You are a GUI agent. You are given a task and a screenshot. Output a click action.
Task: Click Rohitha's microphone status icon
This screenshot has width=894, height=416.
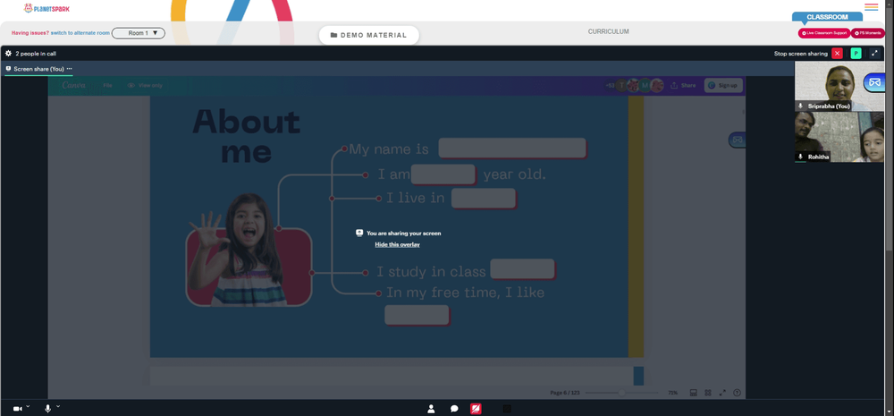click(800, 157)
